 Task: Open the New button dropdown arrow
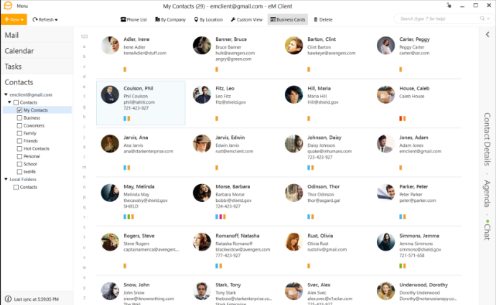pos(22,20)
